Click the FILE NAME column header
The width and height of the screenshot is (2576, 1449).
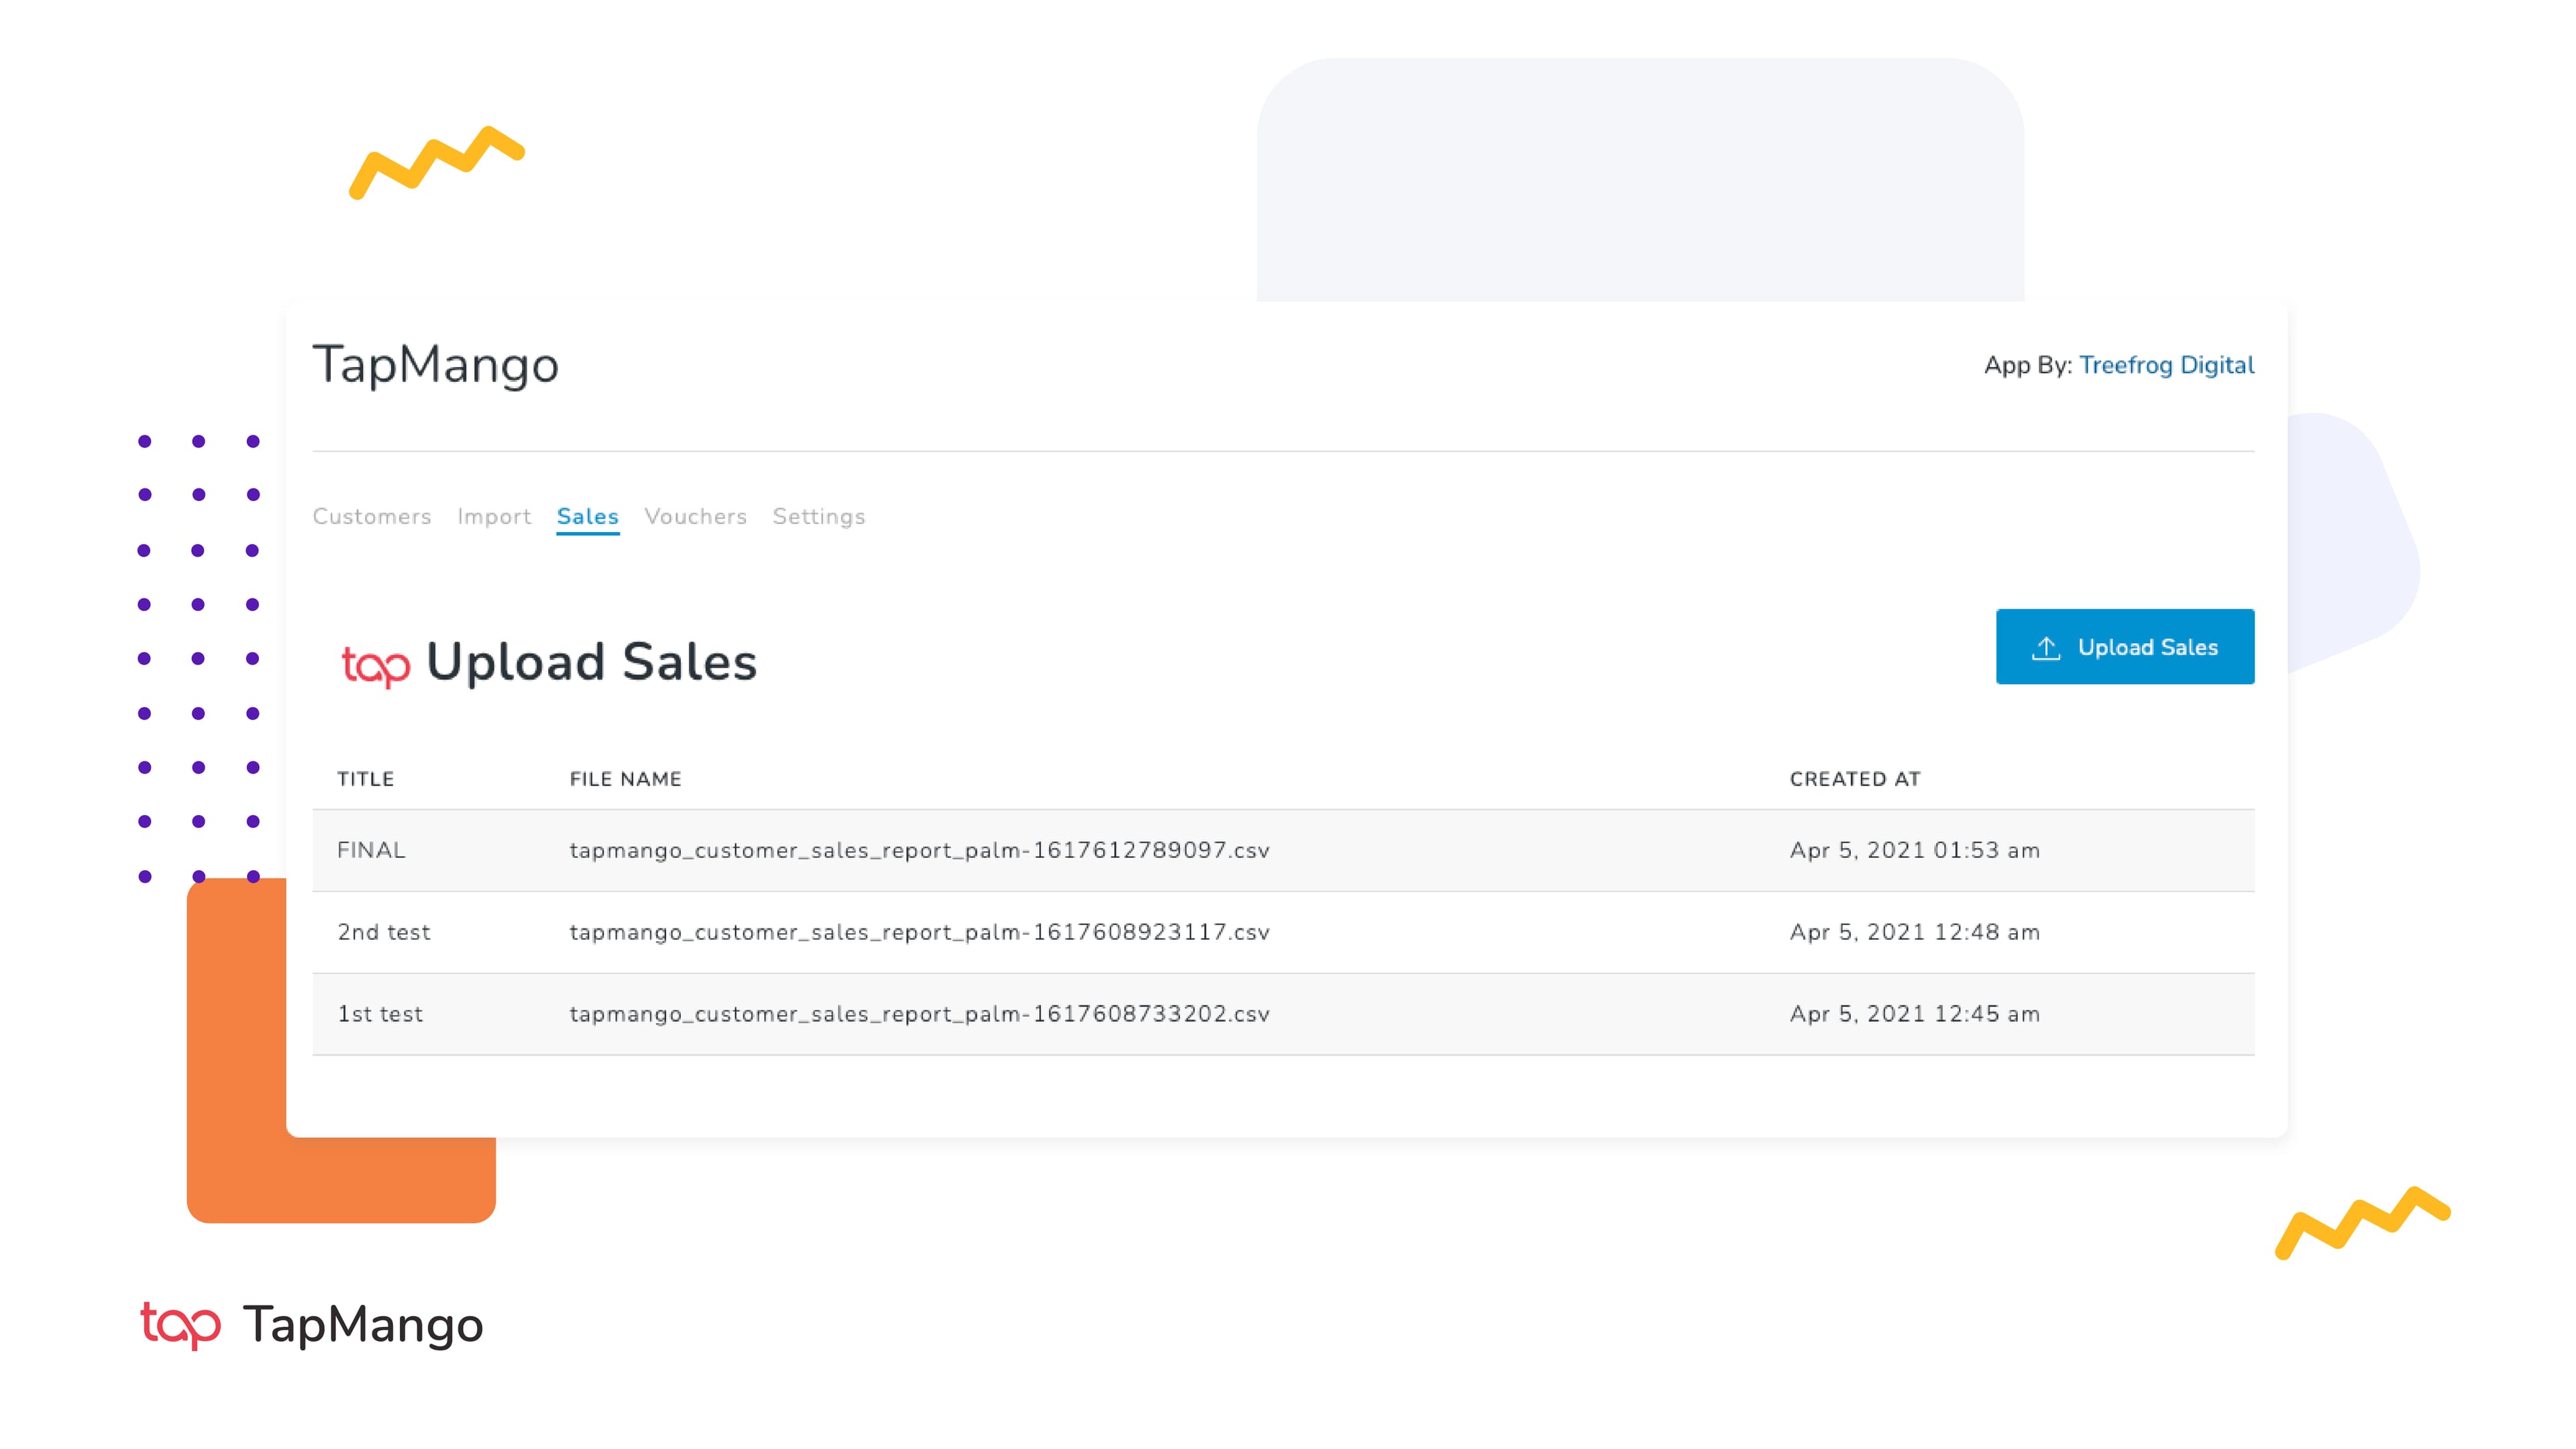(626, 779)
